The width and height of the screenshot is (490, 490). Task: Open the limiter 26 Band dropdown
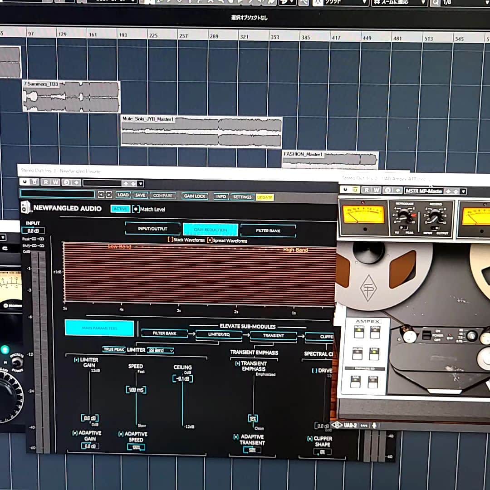click(160, 350)
